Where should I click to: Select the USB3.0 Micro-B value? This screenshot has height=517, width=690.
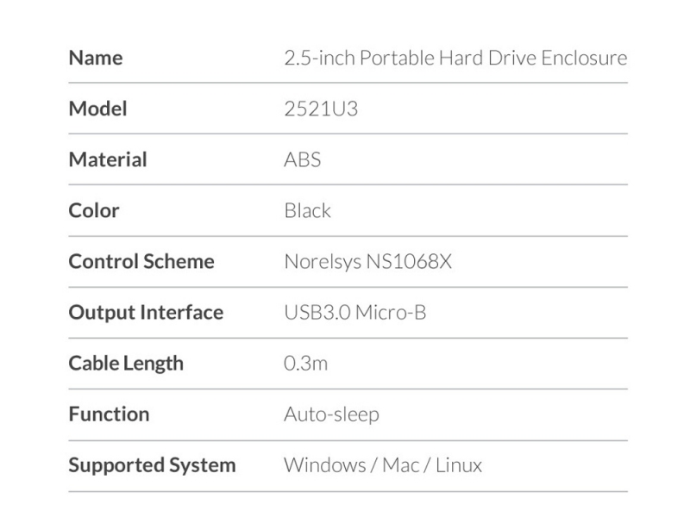point(354,312)
